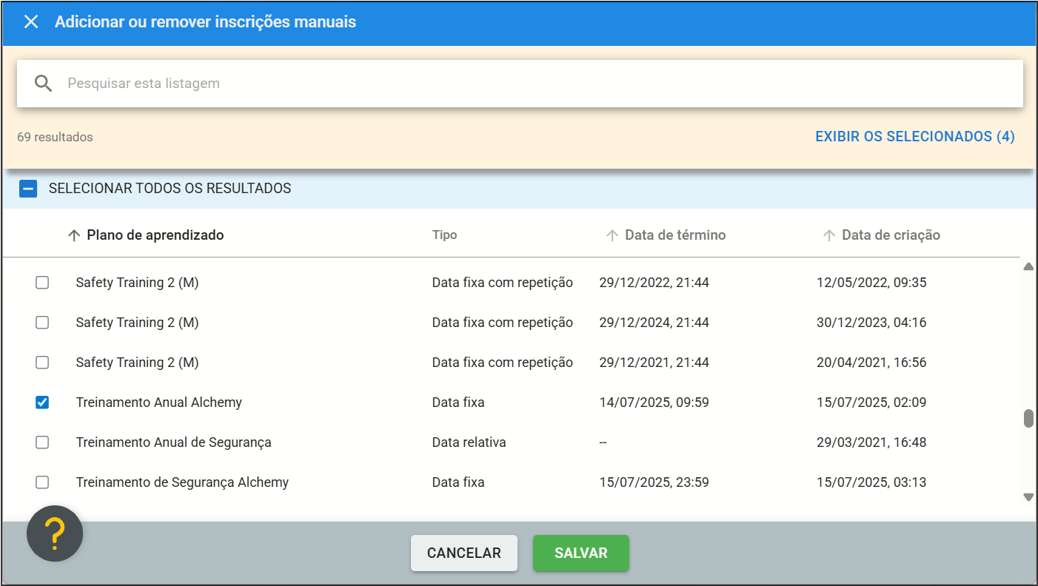Select Safety Training 2 ending 29/12/2021
The width and height of the screenshot is (1038, 586).
tap(42, 363)
